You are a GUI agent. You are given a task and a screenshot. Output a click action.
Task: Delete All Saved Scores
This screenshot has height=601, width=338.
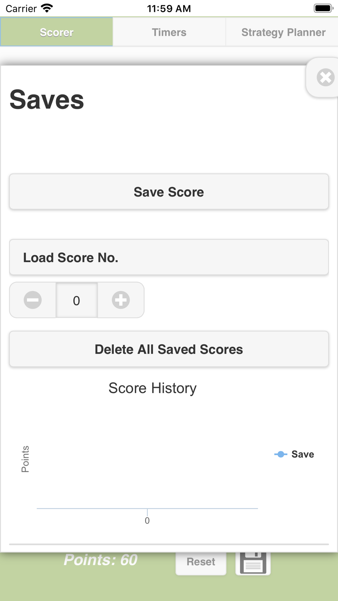click(x=169, y=349)
